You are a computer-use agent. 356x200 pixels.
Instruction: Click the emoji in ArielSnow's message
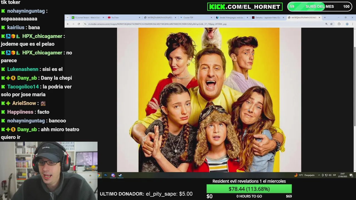pyautogui.click(x=43, y=103)
